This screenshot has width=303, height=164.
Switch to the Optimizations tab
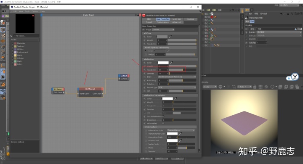pyautogui.click(x=163, y=22)
